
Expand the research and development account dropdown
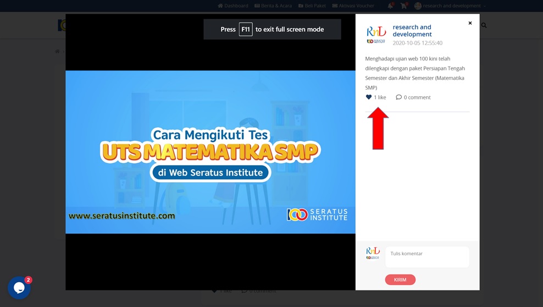[450, 6]
